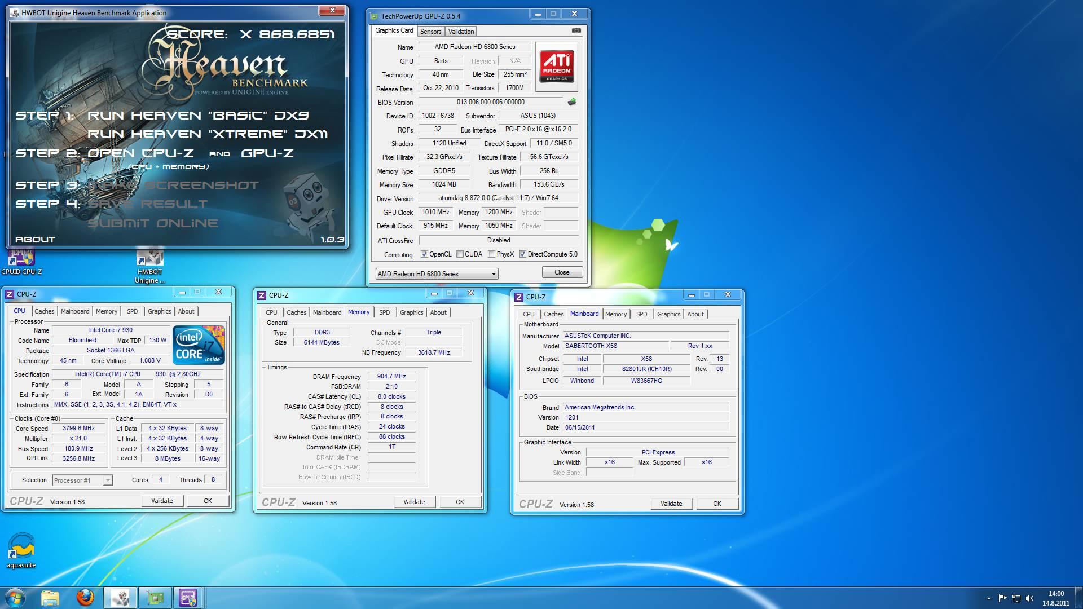Click Submit Online in Heaven benchmark
Image resolution: width=1083 pixels, height=609 pixels.
coord(153,223)
